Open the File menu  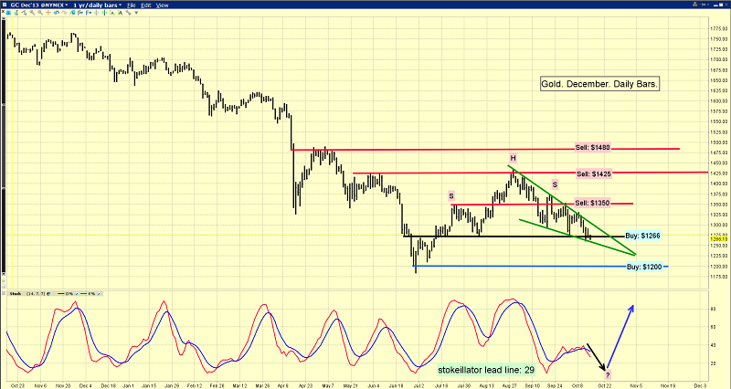(132, 5)
